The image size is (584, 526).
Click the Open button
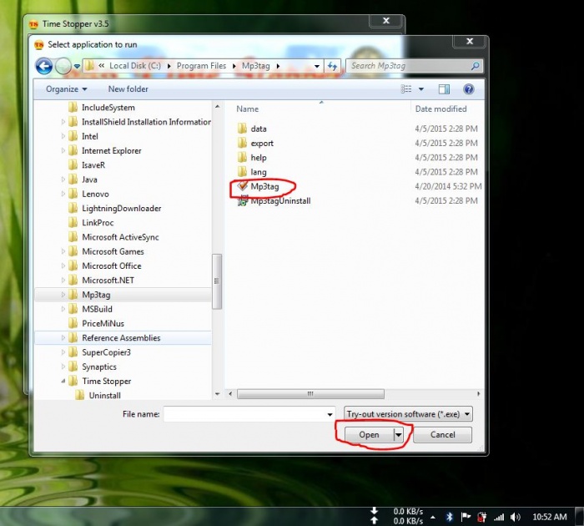369,435
